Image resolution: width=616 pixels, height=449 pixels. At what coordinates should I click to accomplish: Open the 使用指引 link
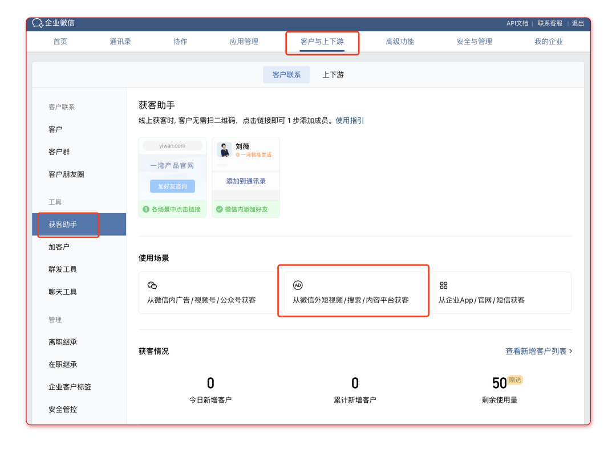350,120
